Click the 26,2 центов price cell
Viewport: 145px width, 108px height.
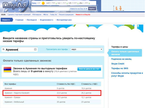click(86, 93)
